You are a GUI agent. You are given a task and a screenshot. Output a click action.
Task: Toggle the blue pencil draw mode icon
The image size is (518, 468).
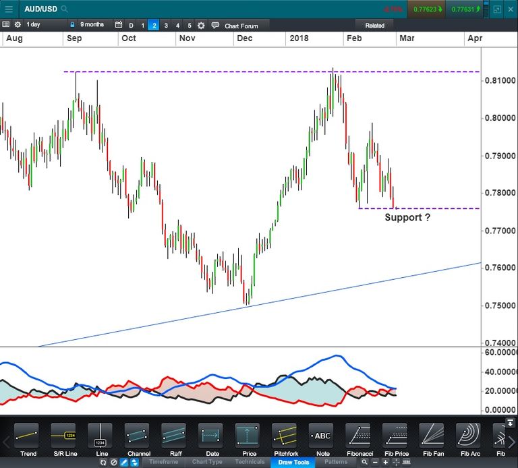point(124,463)
